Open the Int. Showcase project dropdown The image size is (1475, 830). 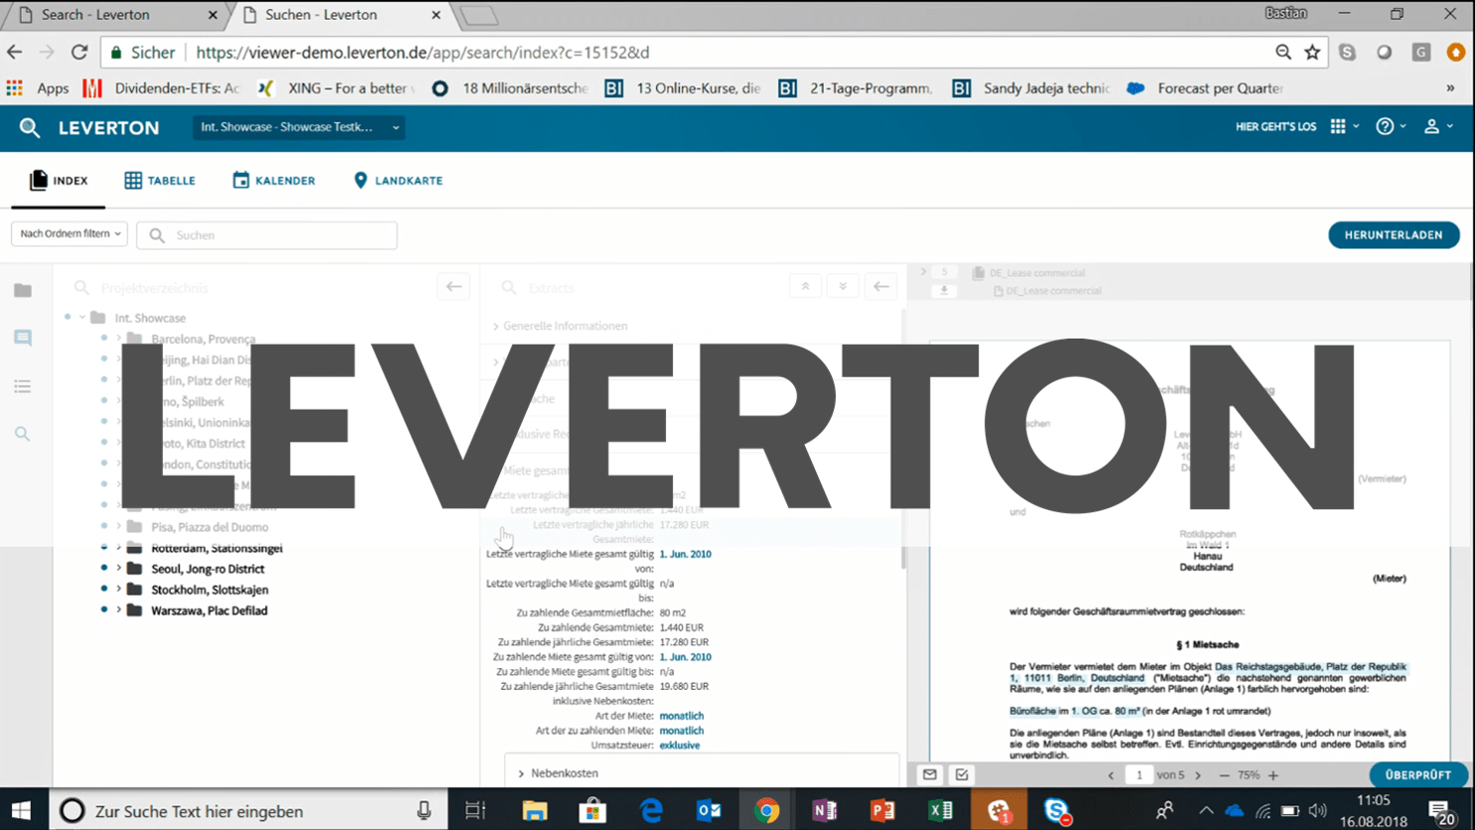click(297, 127)
